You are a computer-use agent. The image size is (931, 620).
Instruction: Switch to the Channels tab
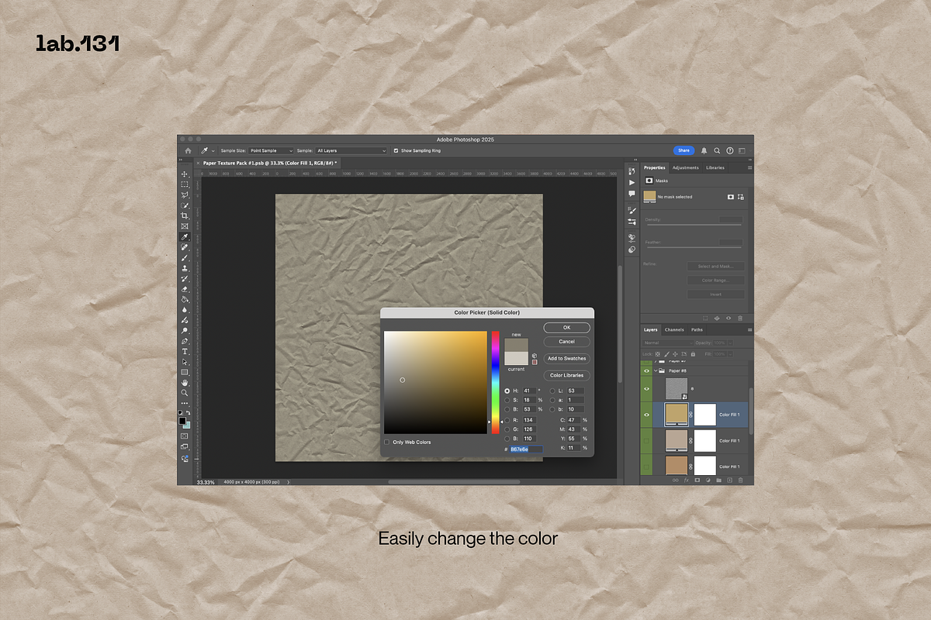(673, 329)
